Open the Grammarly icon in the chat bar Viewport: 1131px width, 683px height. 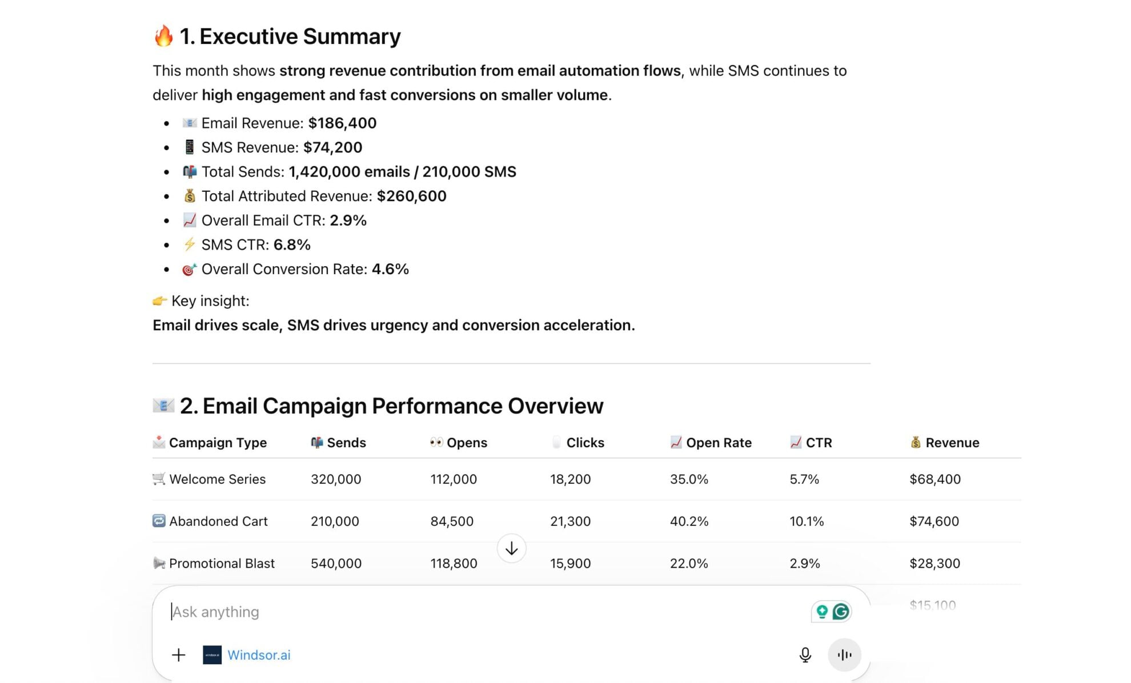tap(841, 611)
